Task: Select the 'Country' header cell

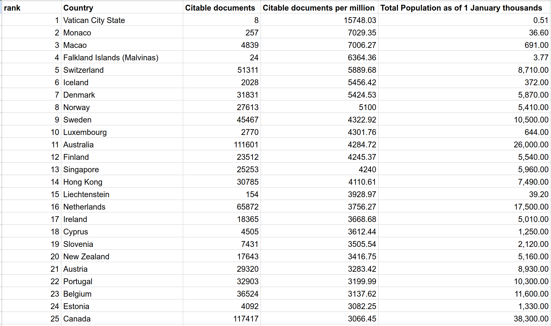Action: click(122, 7)
